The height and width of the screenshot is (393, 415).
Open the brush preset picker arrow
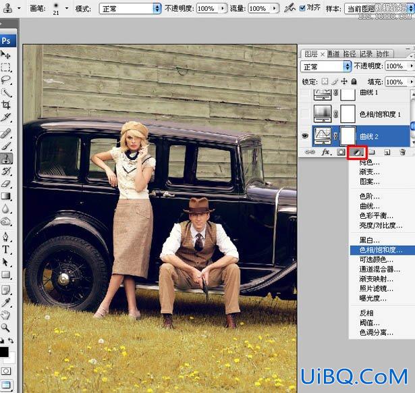pos(67,8)
